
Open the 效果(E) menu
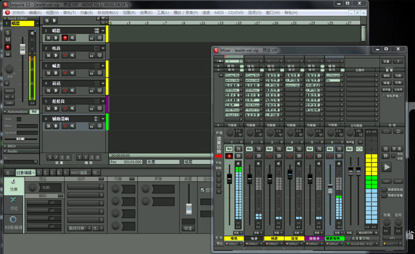[x=146, y=12]
